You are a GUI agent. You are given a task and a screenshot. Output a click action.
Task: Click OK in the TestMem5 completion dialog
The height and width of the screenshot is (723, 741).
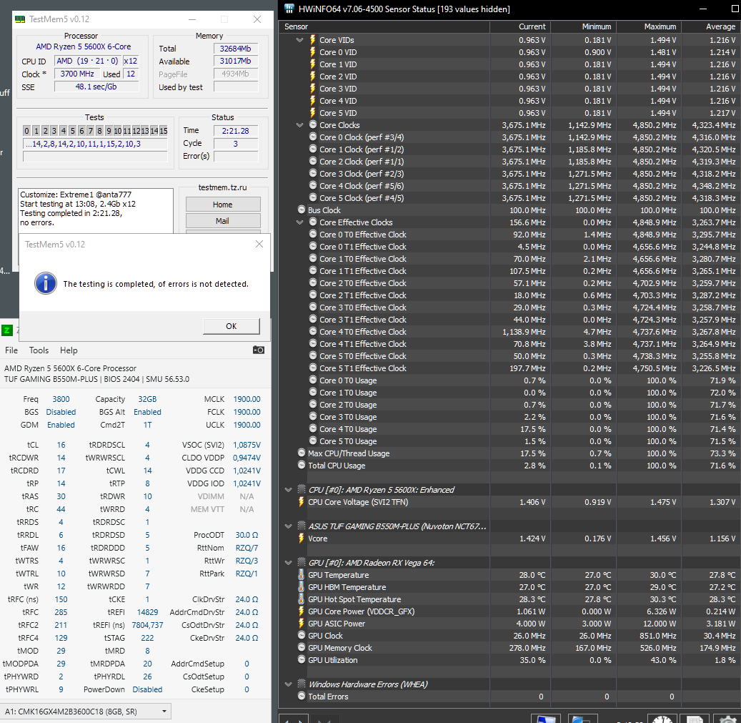[x=231, y=326]
